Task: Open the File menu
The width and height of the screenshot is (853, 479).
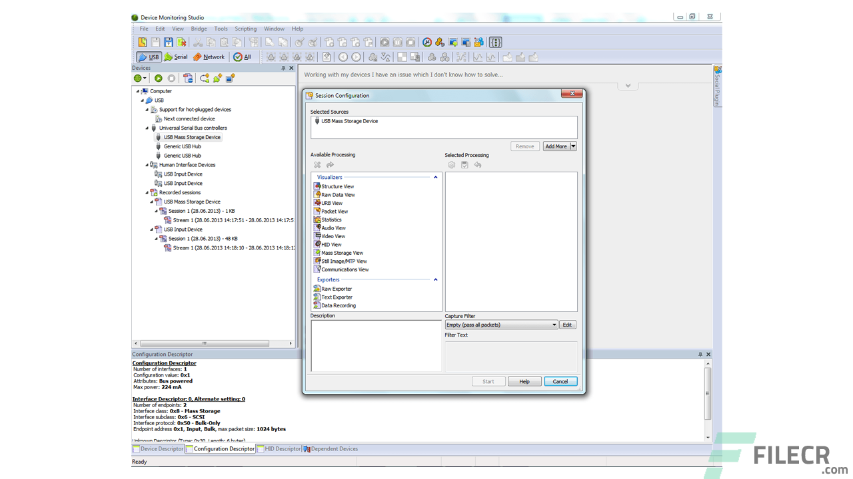Action: (144, 29)
